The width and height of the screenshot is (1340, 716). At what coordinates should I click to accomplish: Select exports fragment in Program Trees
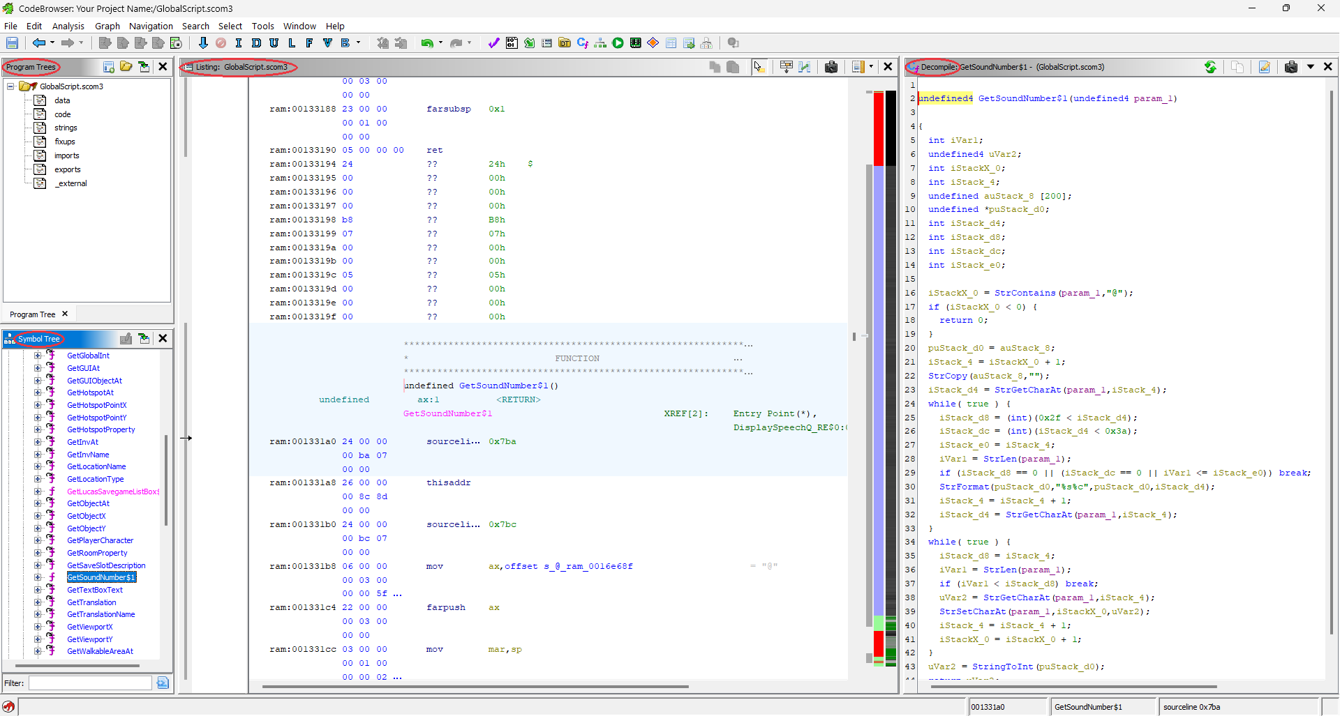tap(68, 169)
